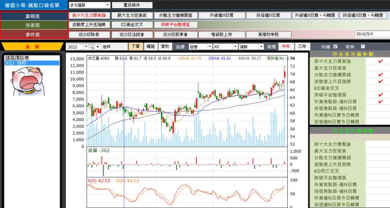Click the 跌破平台整理區 bearish condition row
390x208 pixels.
click(350, 178)
